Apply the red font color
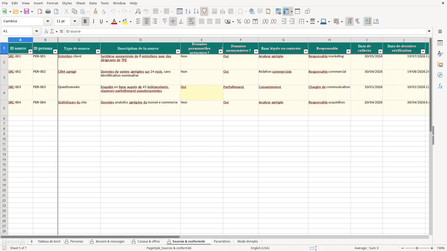 114,22
